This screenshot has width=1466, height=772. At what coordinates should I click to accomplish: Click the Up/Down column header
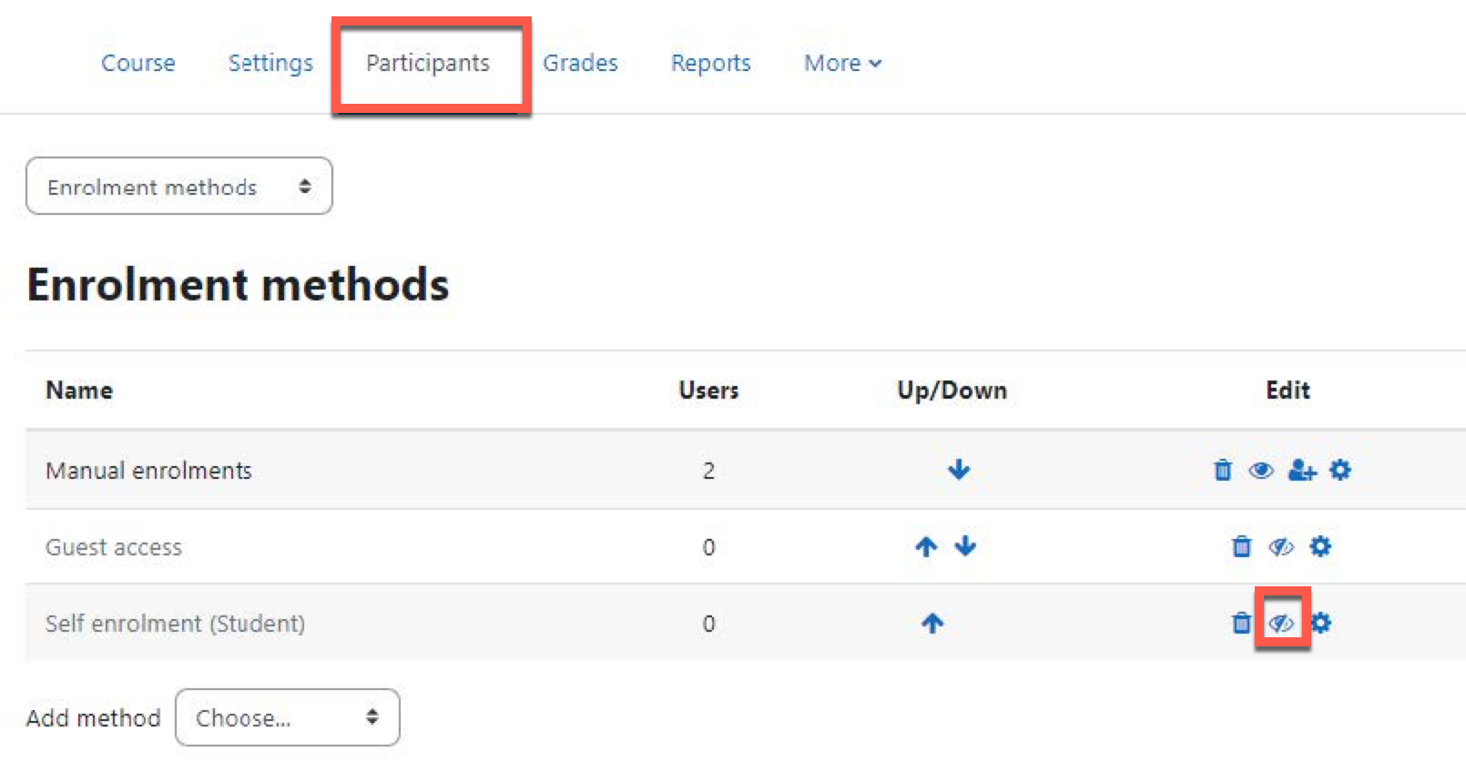952,391
